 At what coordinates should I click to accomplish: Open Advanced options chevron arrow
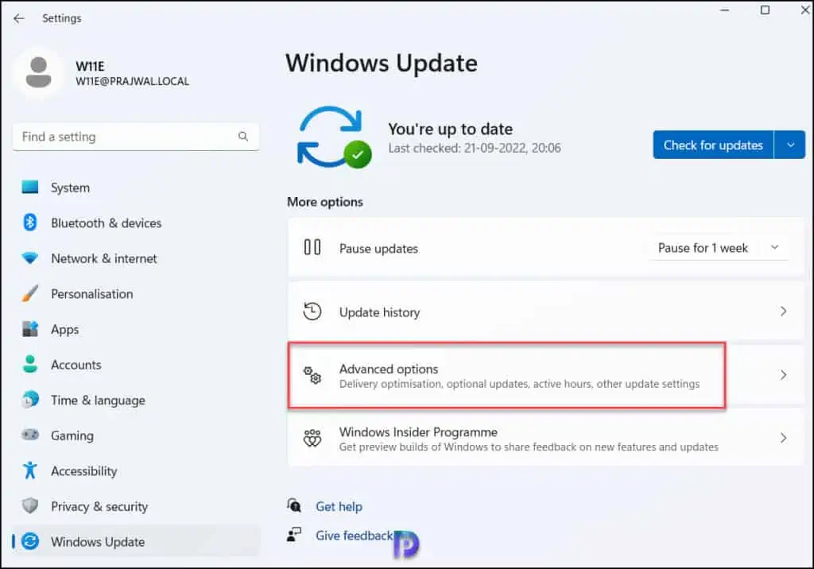[783, 375]
